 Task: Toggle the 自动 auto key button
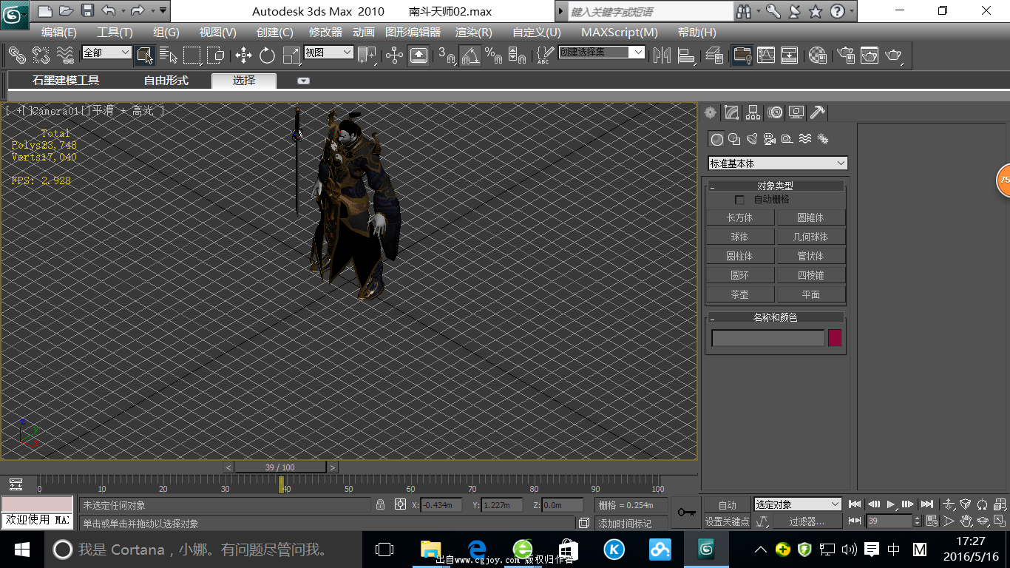[x=728, y=505]
